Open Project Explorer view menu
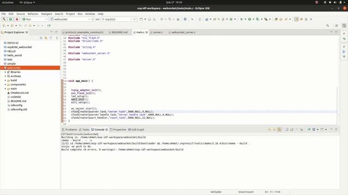The width and height of the screenshot is (348, 195). (57, 38)
